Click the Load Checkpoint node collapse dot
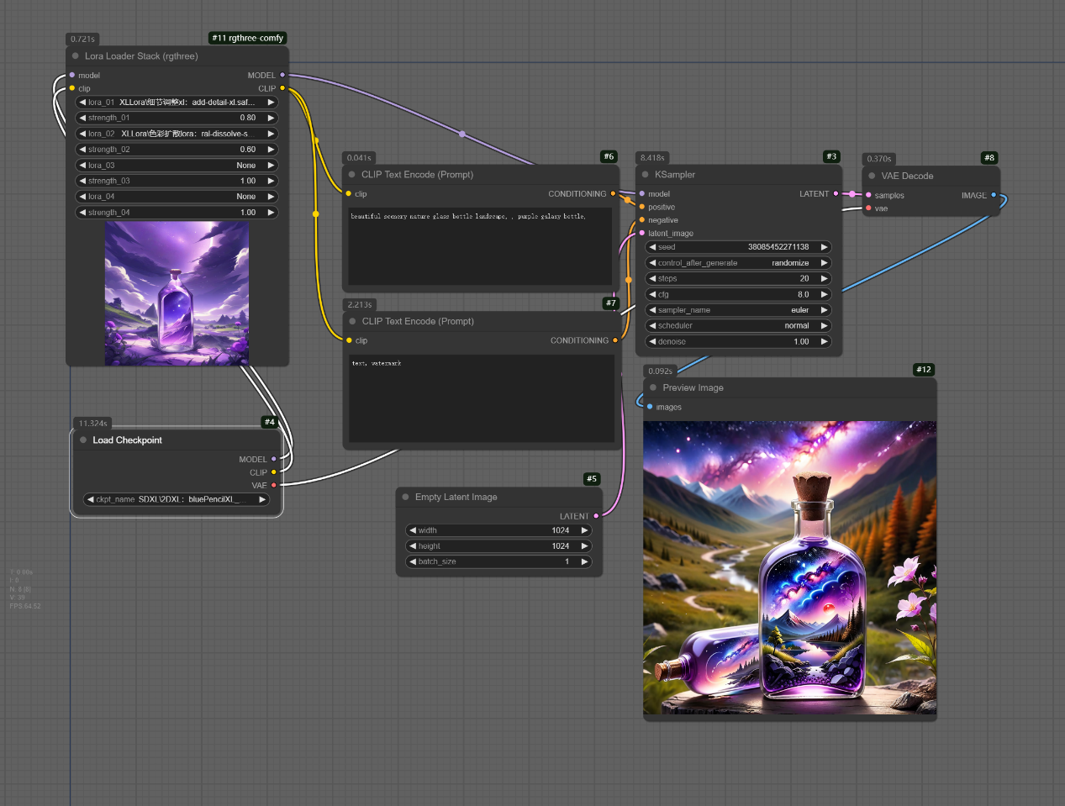The height and width of the screenshot is (806, 1065). [83, 440]
